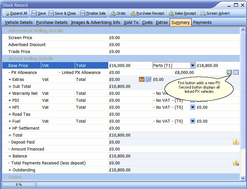This screenshot has width=247, height=189.
Task: Click the coins icon in the Deposit Paid row
Action: coord(236,142)
